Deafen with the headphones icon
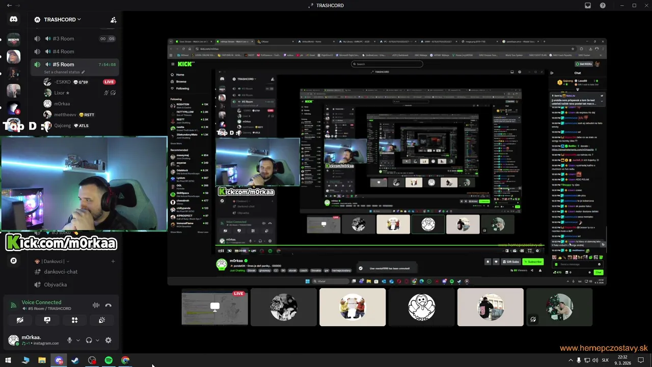 [x=89, y=340]
